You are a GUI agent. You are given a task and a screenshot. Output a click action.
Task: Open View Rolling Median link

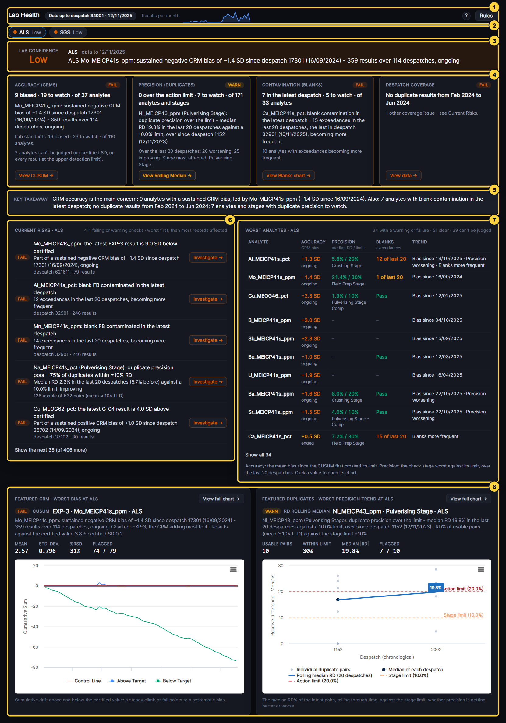(167, 175)
